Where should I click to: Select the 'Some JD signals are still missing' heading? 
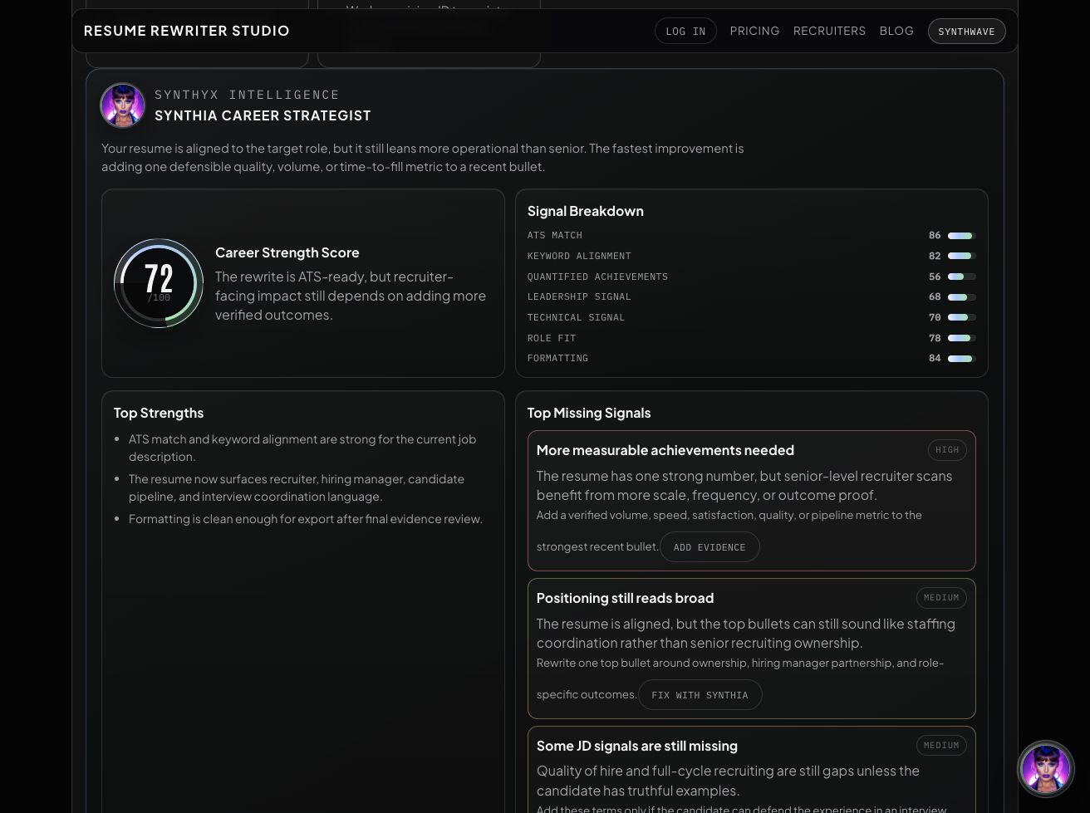pyautogui.click(x=637, y=746)
